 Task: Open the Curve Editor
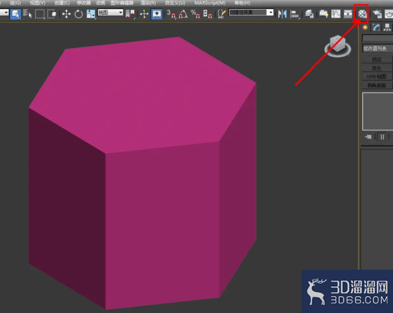pos(336,14)
